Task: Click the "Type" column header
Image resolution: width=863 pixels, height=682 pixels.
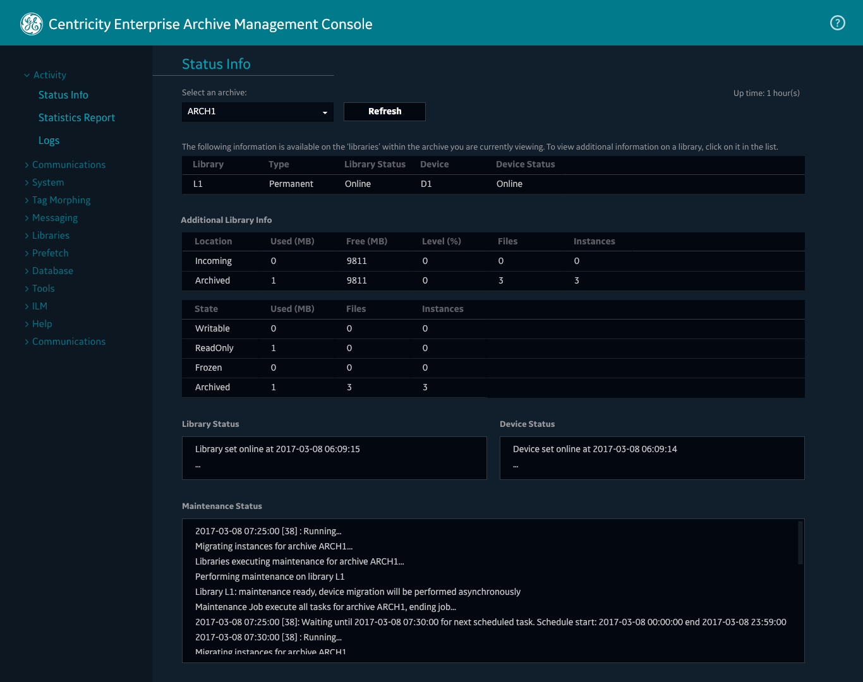Action: [x=279, y=164]
